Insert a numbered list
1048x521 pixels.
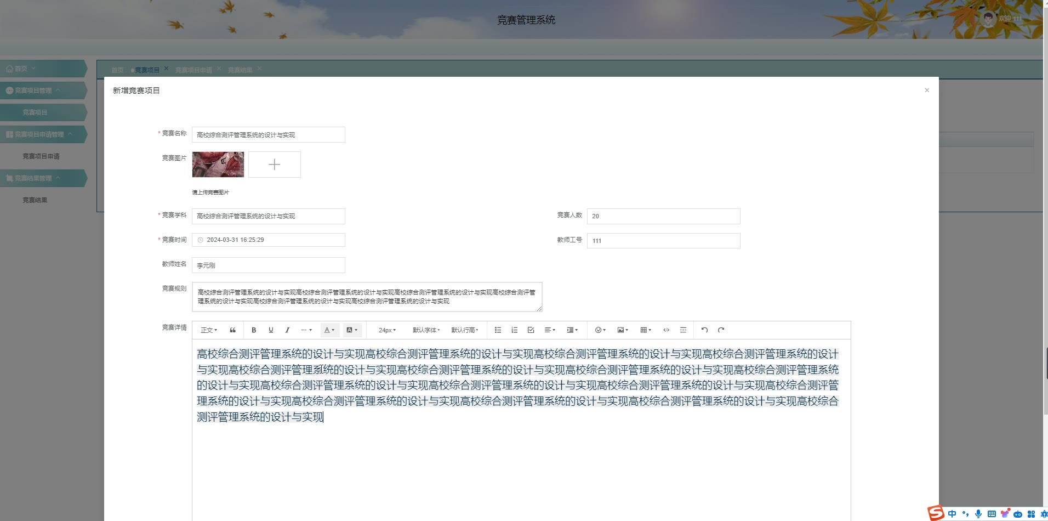tap(514, 330)
